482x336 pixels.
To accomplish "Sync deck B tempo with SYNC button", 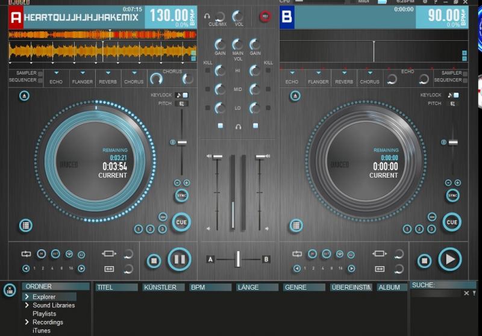I will click(x=452, y=195).
